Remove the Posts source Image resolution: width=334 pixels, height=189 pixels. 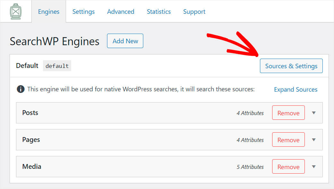288,113
